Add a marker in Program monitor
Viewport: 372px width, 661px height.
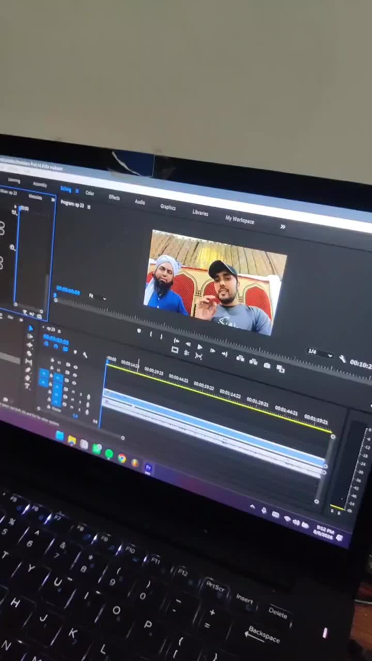click(139, 330)
